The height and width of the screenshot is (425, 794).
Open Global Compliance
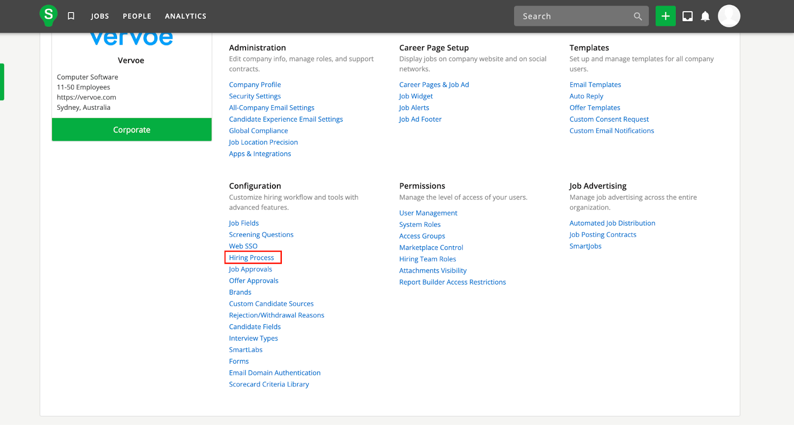[x=259, y=131]
